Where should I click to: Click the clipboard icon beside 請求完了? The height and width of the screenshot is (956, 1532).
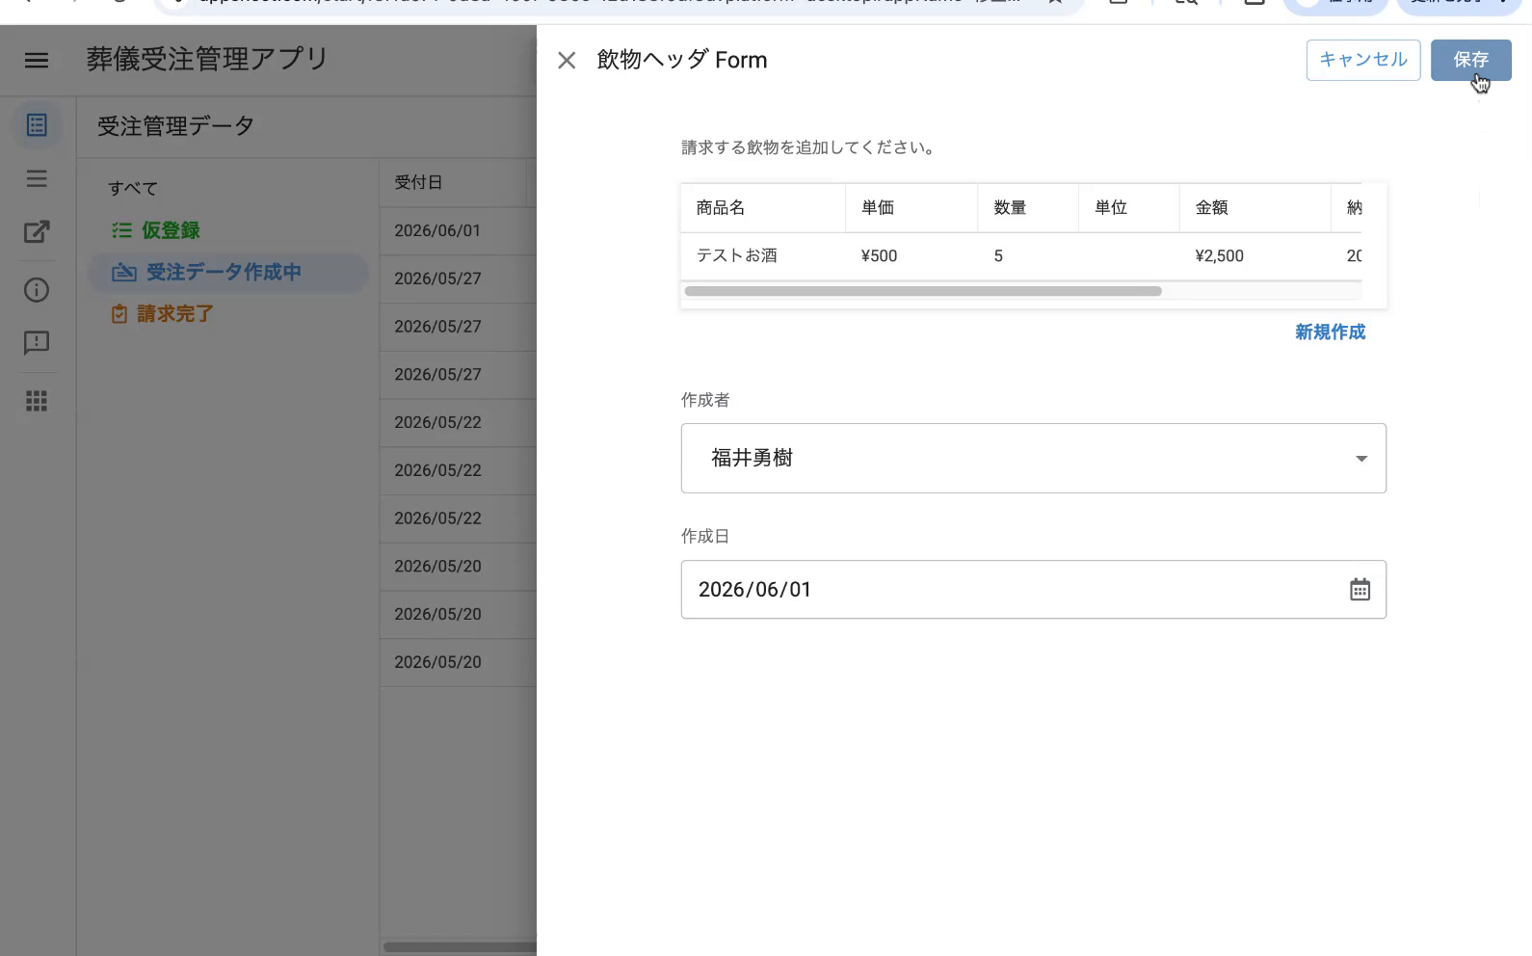(x=119, y=314)
